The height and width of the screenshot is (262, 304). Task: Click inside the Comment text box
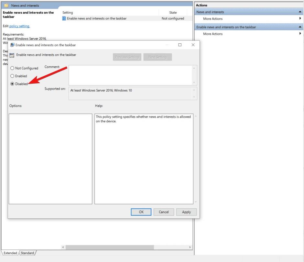130,75
